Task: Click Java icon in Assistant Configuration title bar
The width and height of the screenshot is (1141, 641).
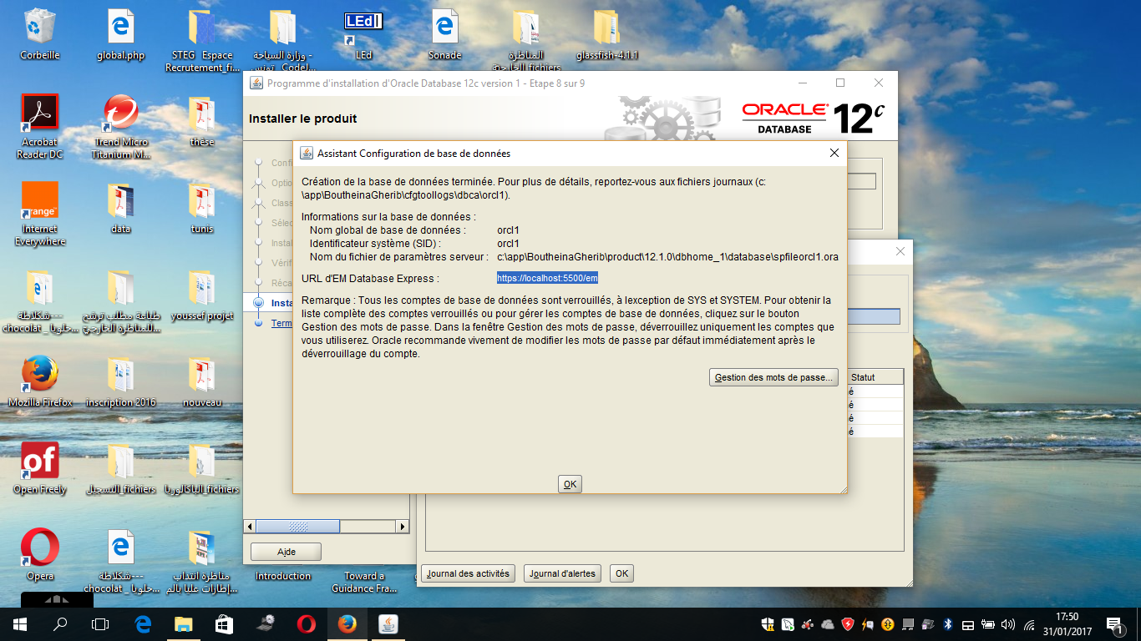Action: [307, 153]
